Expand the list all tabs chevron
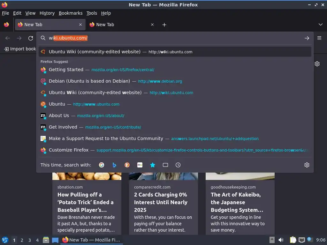 [321, 25]
